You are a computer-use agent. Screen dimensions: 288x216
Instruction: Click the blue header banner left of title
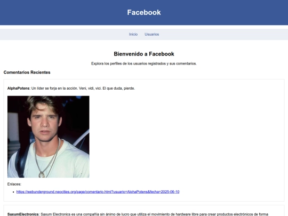coord(62,12)
